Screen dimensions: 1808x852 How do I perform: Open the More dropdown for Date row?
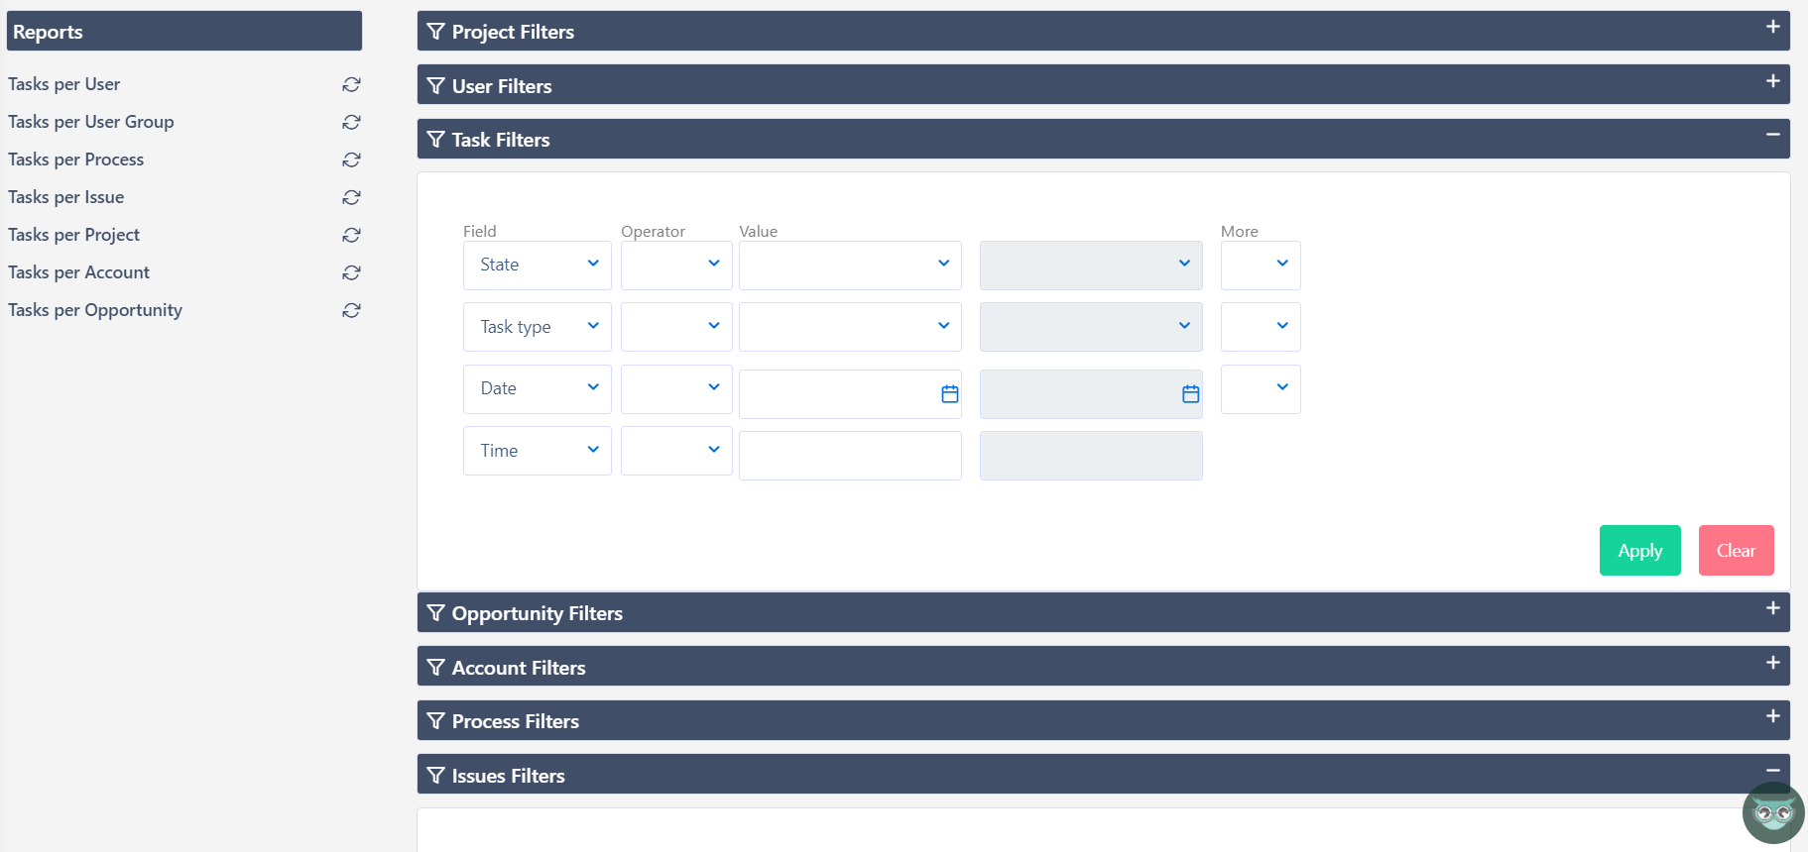click(1261, 389)
